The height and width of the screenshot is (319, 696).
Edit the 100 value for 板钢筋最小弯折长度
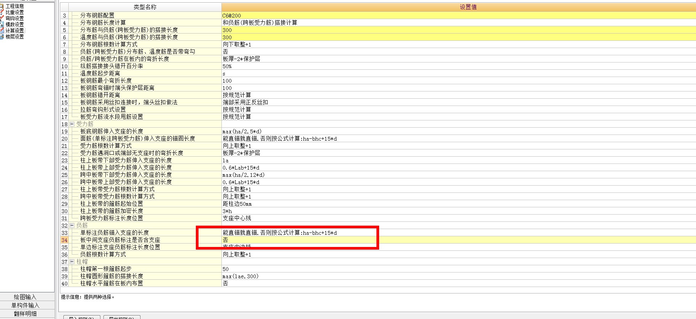pyautogui.click(x=459, y=81)
